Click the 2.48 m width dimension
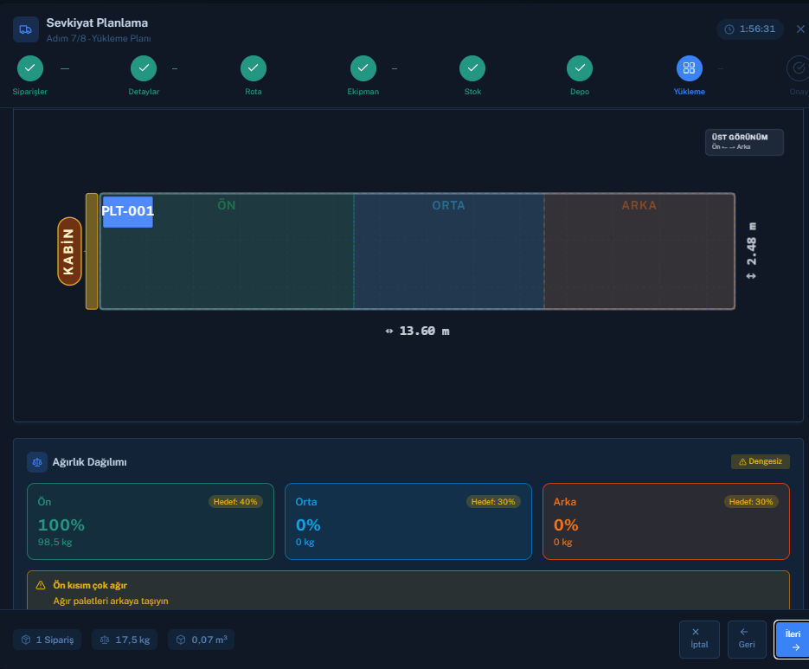The height and width of the screenshot is (669, 809). 751,251
